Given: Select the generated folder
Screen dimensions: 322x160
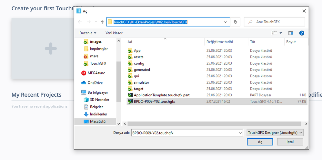Looking at the screenshot, I should click(142, 70).
